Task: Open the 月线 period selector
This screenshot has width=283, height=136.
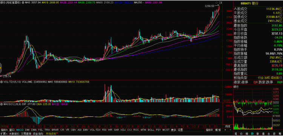Action: 228,126
